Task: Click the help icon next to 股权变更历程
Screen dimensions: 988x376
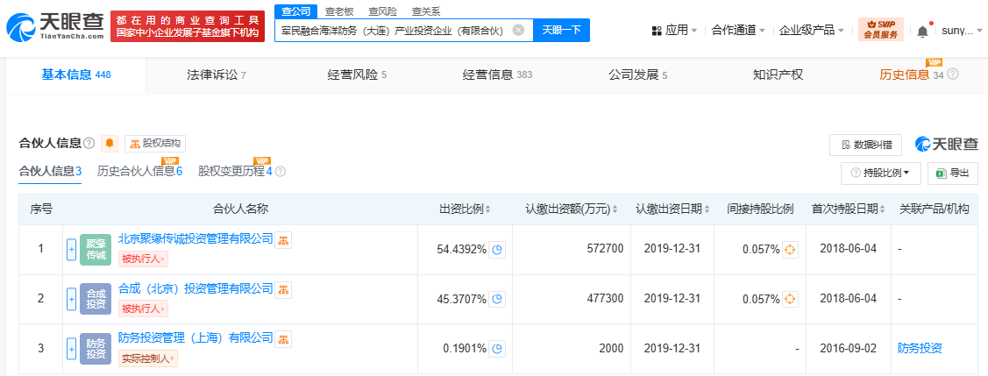Action: (281, 171)
